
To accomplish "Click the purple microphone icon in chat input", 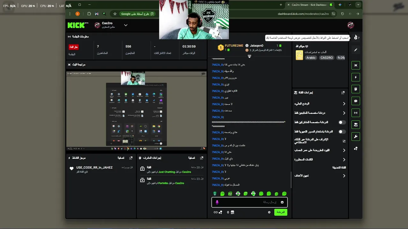I will click(217, 202).
